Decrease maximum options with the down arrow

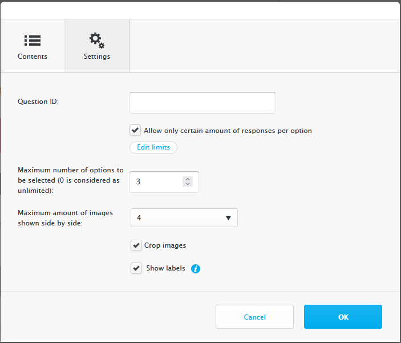coord(188,184)
